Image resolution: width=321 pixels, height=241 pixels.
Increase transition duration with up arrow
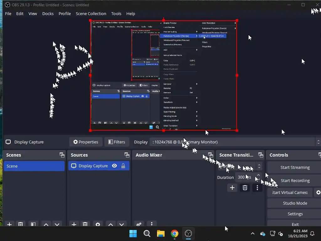(x=258, y=175)
